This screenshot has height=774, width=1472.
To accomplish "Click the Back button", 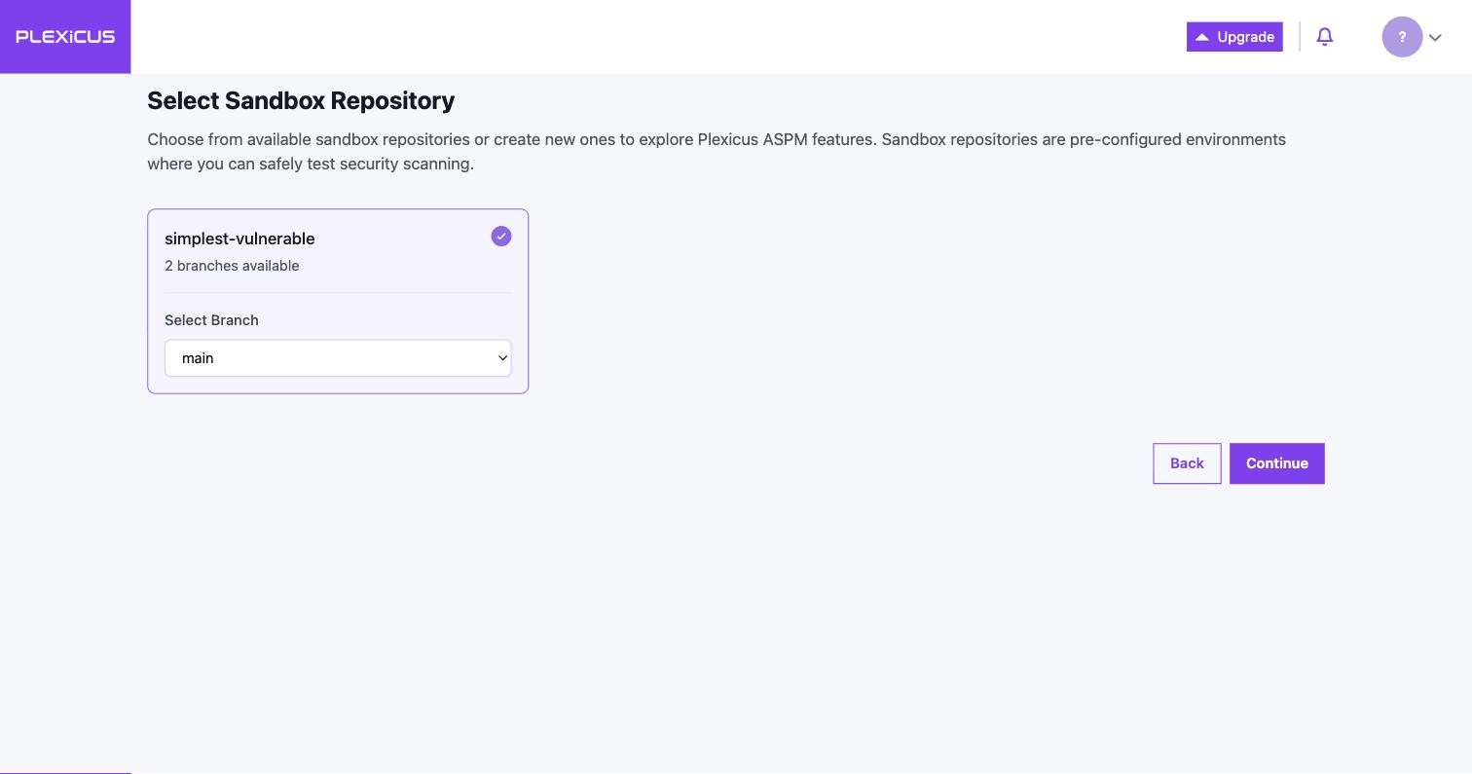I will pyautogui.click(x=1187, y=463).
